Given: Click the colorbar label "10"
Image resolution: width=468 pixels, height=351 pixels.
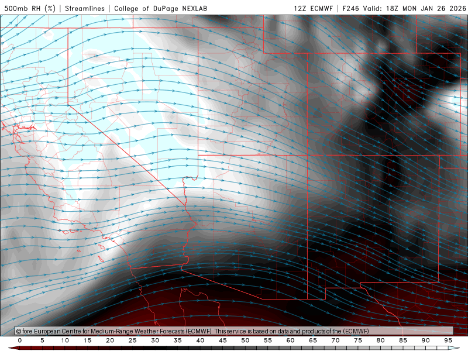Looking at the screenshot, I should (x=65, y=340).
